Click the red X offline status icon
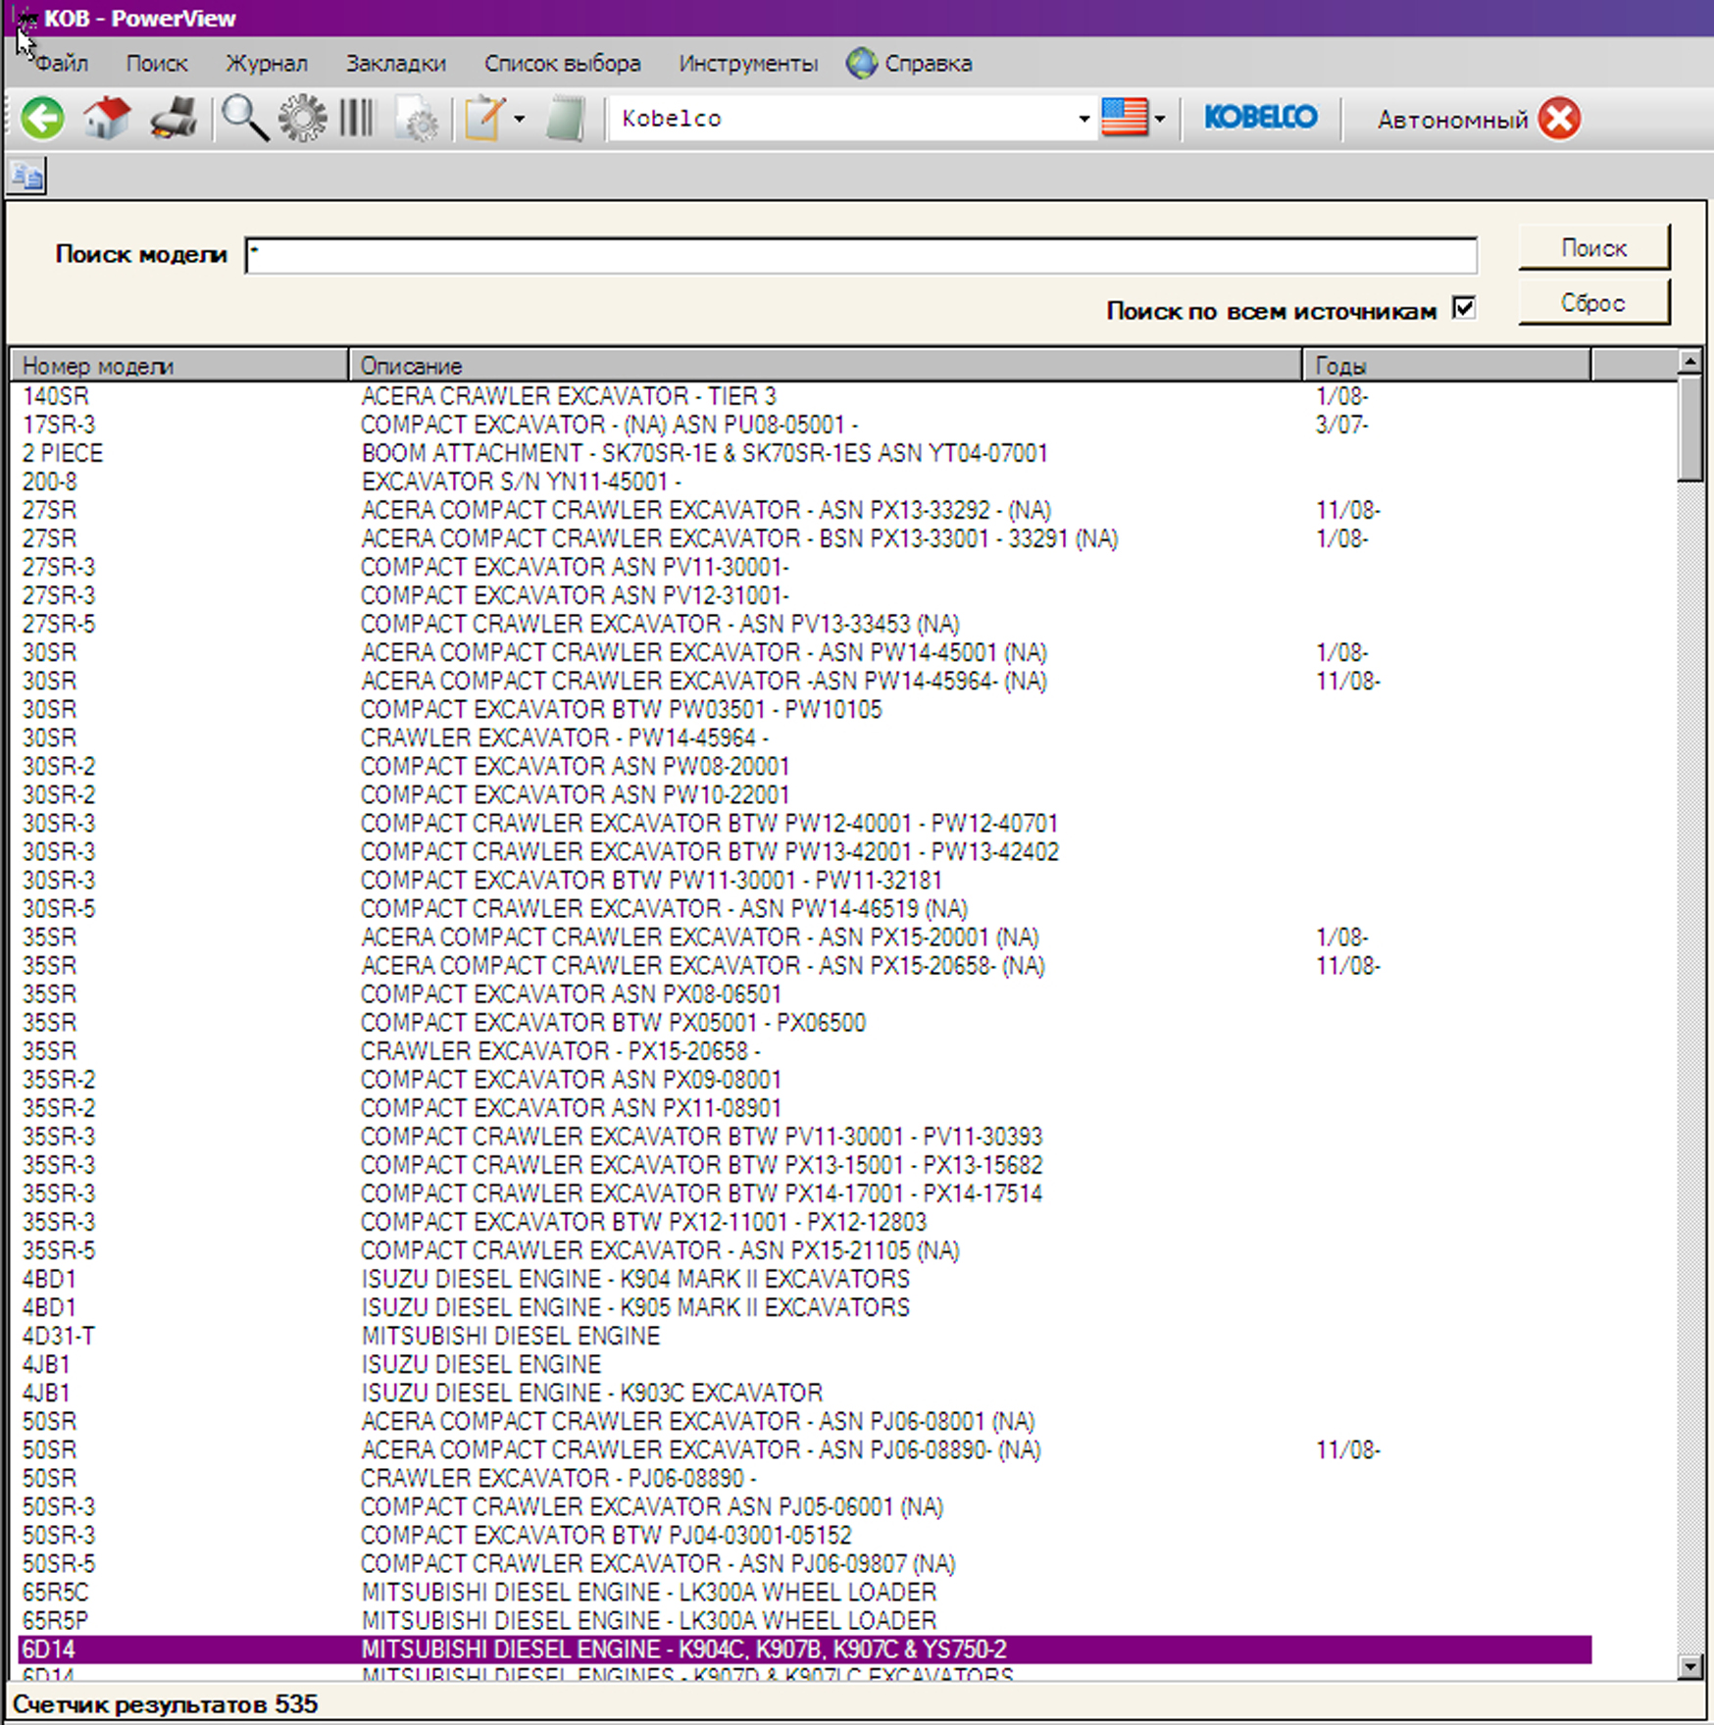 click(x=1559, y=119)
